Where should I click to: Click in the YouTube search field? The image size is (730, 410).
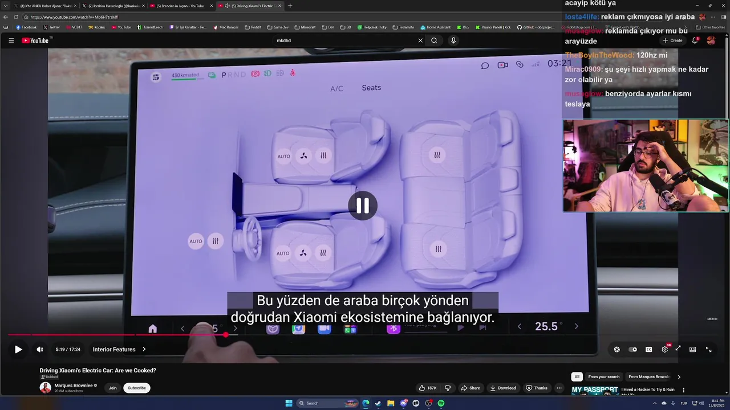click(x=345, y=40)
